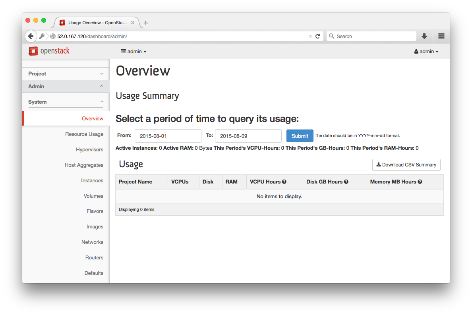Select Instances from the sidebar
This screenshot has width=472, height=315.
[92, 181]
